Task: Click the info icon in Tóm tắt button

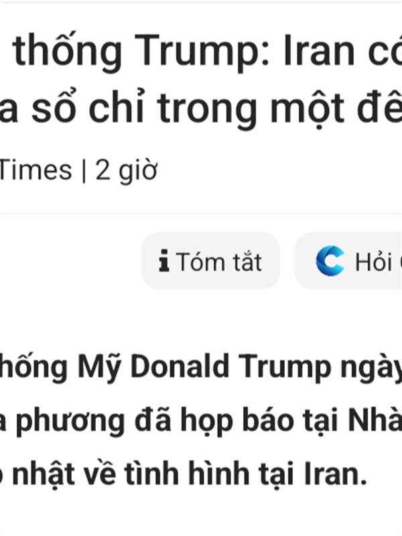Action: (x=164, y=261)
